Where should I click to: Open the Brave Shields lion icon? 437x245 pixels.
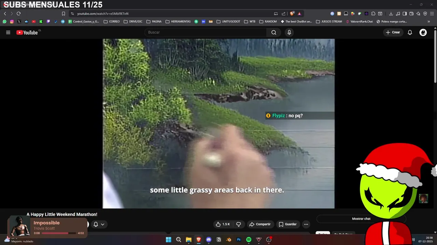292,14
